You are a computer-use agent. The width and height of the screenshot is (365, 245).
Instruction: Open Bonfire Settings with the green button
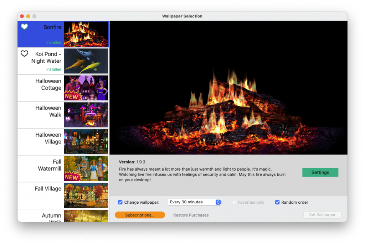click(x=320, y=172)
